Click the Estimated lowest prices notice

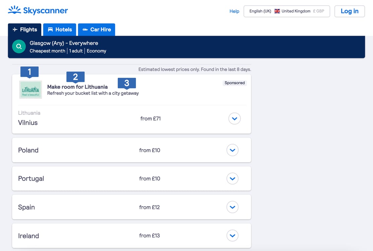point(195,69)
